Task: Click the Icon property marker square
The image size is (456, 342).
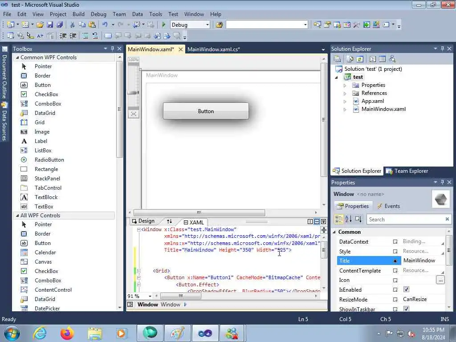Action: coord(395,281)
